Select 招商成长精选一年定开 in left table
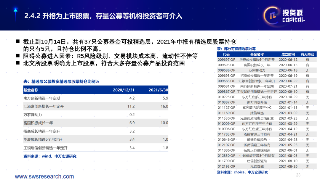 point(42,131)
